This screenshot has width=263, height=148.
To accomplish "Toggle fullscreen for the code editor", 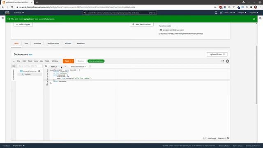I will 223,61.
